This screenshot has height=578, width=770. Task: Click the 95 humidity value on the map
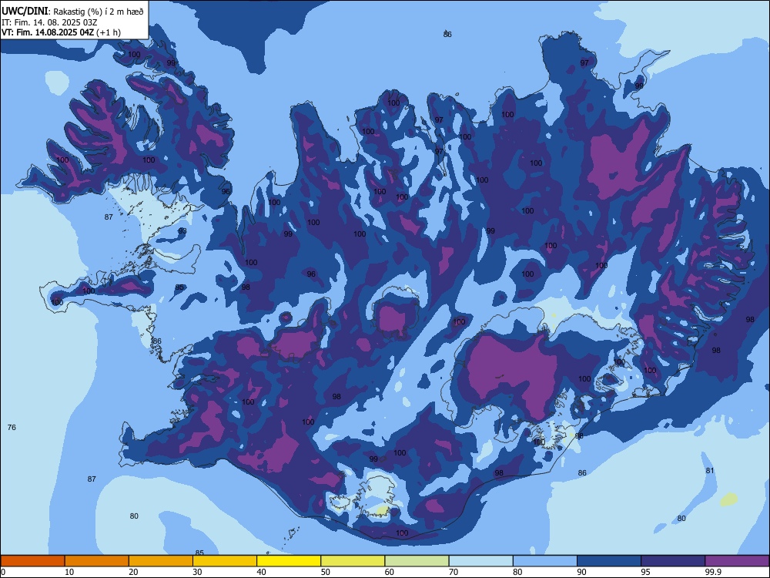[179, 287]
